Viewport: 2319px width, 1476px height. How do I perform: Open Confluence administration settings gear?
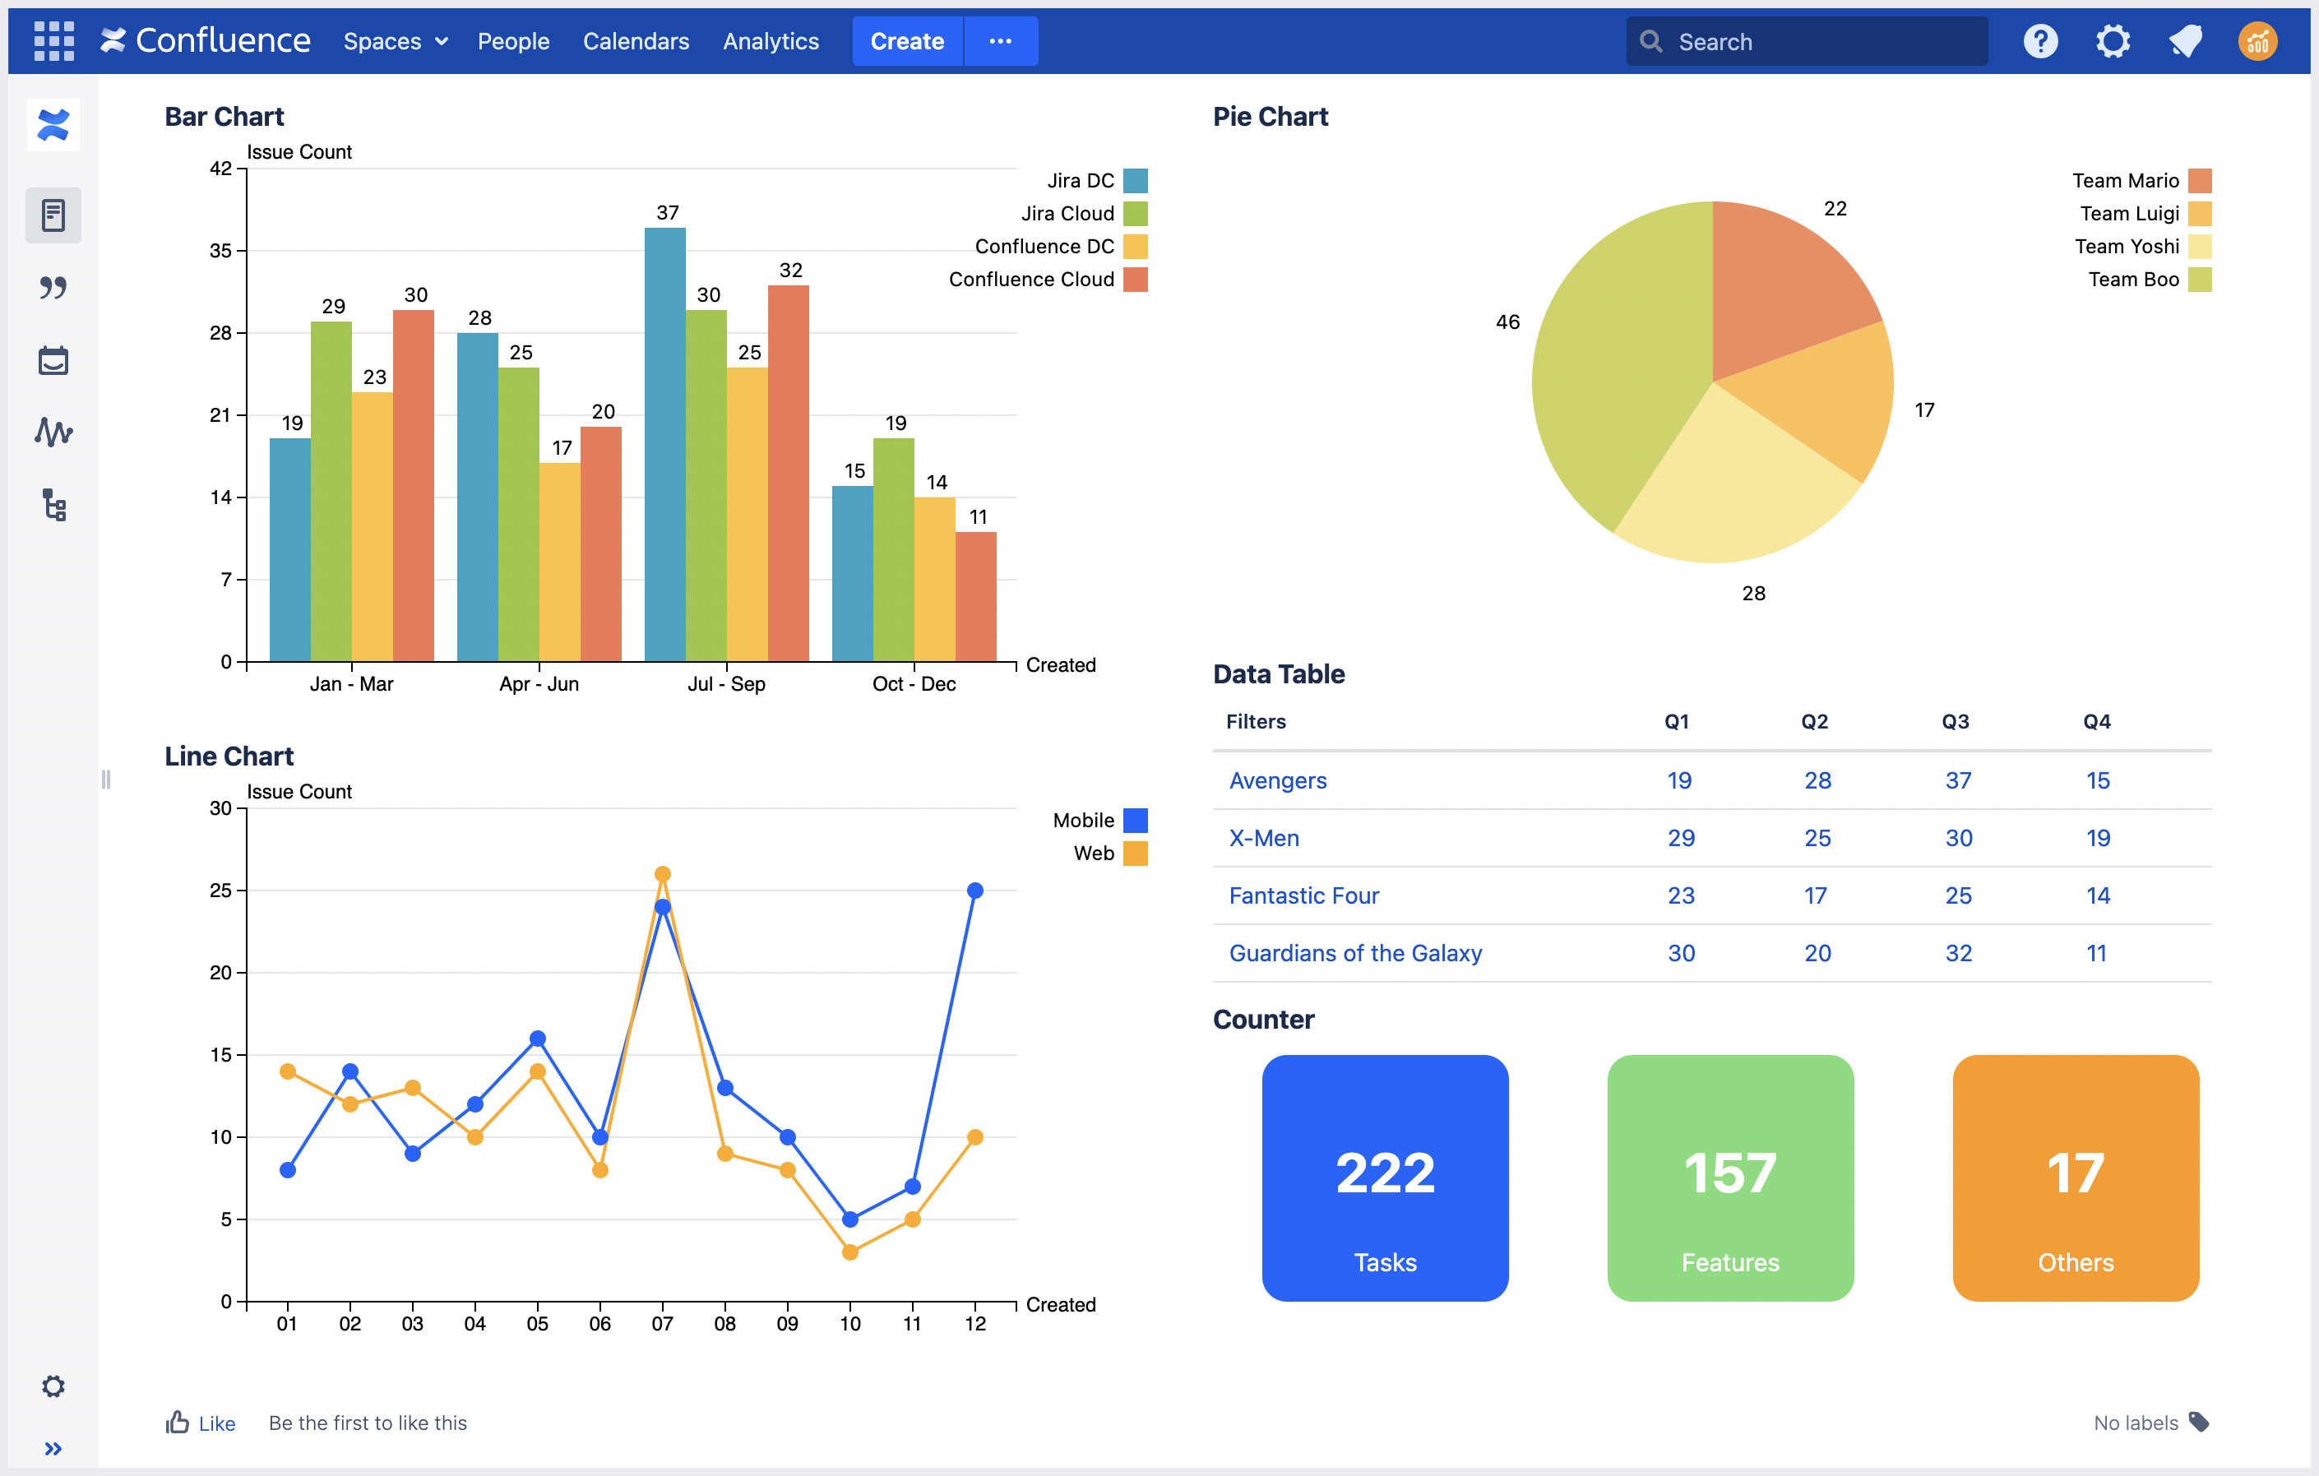point(2114,40)
